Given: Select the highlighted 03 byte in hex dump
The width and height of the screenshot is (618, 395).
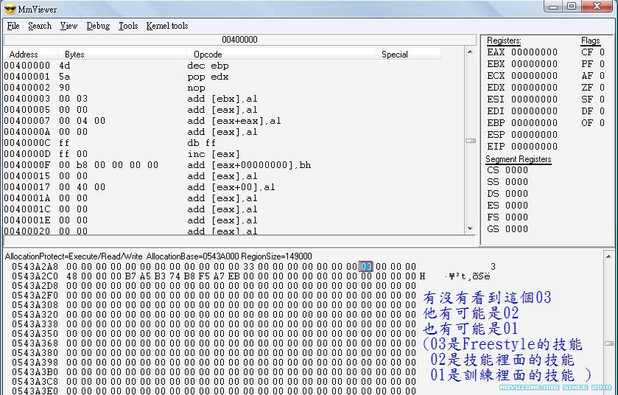Looking at the screenshot, I should [366, 267].
